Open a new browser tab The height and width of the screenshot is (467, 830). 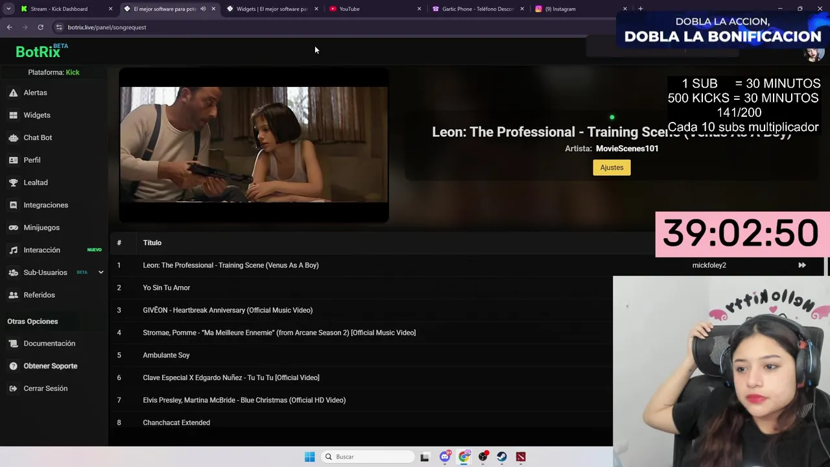[640, 9]
